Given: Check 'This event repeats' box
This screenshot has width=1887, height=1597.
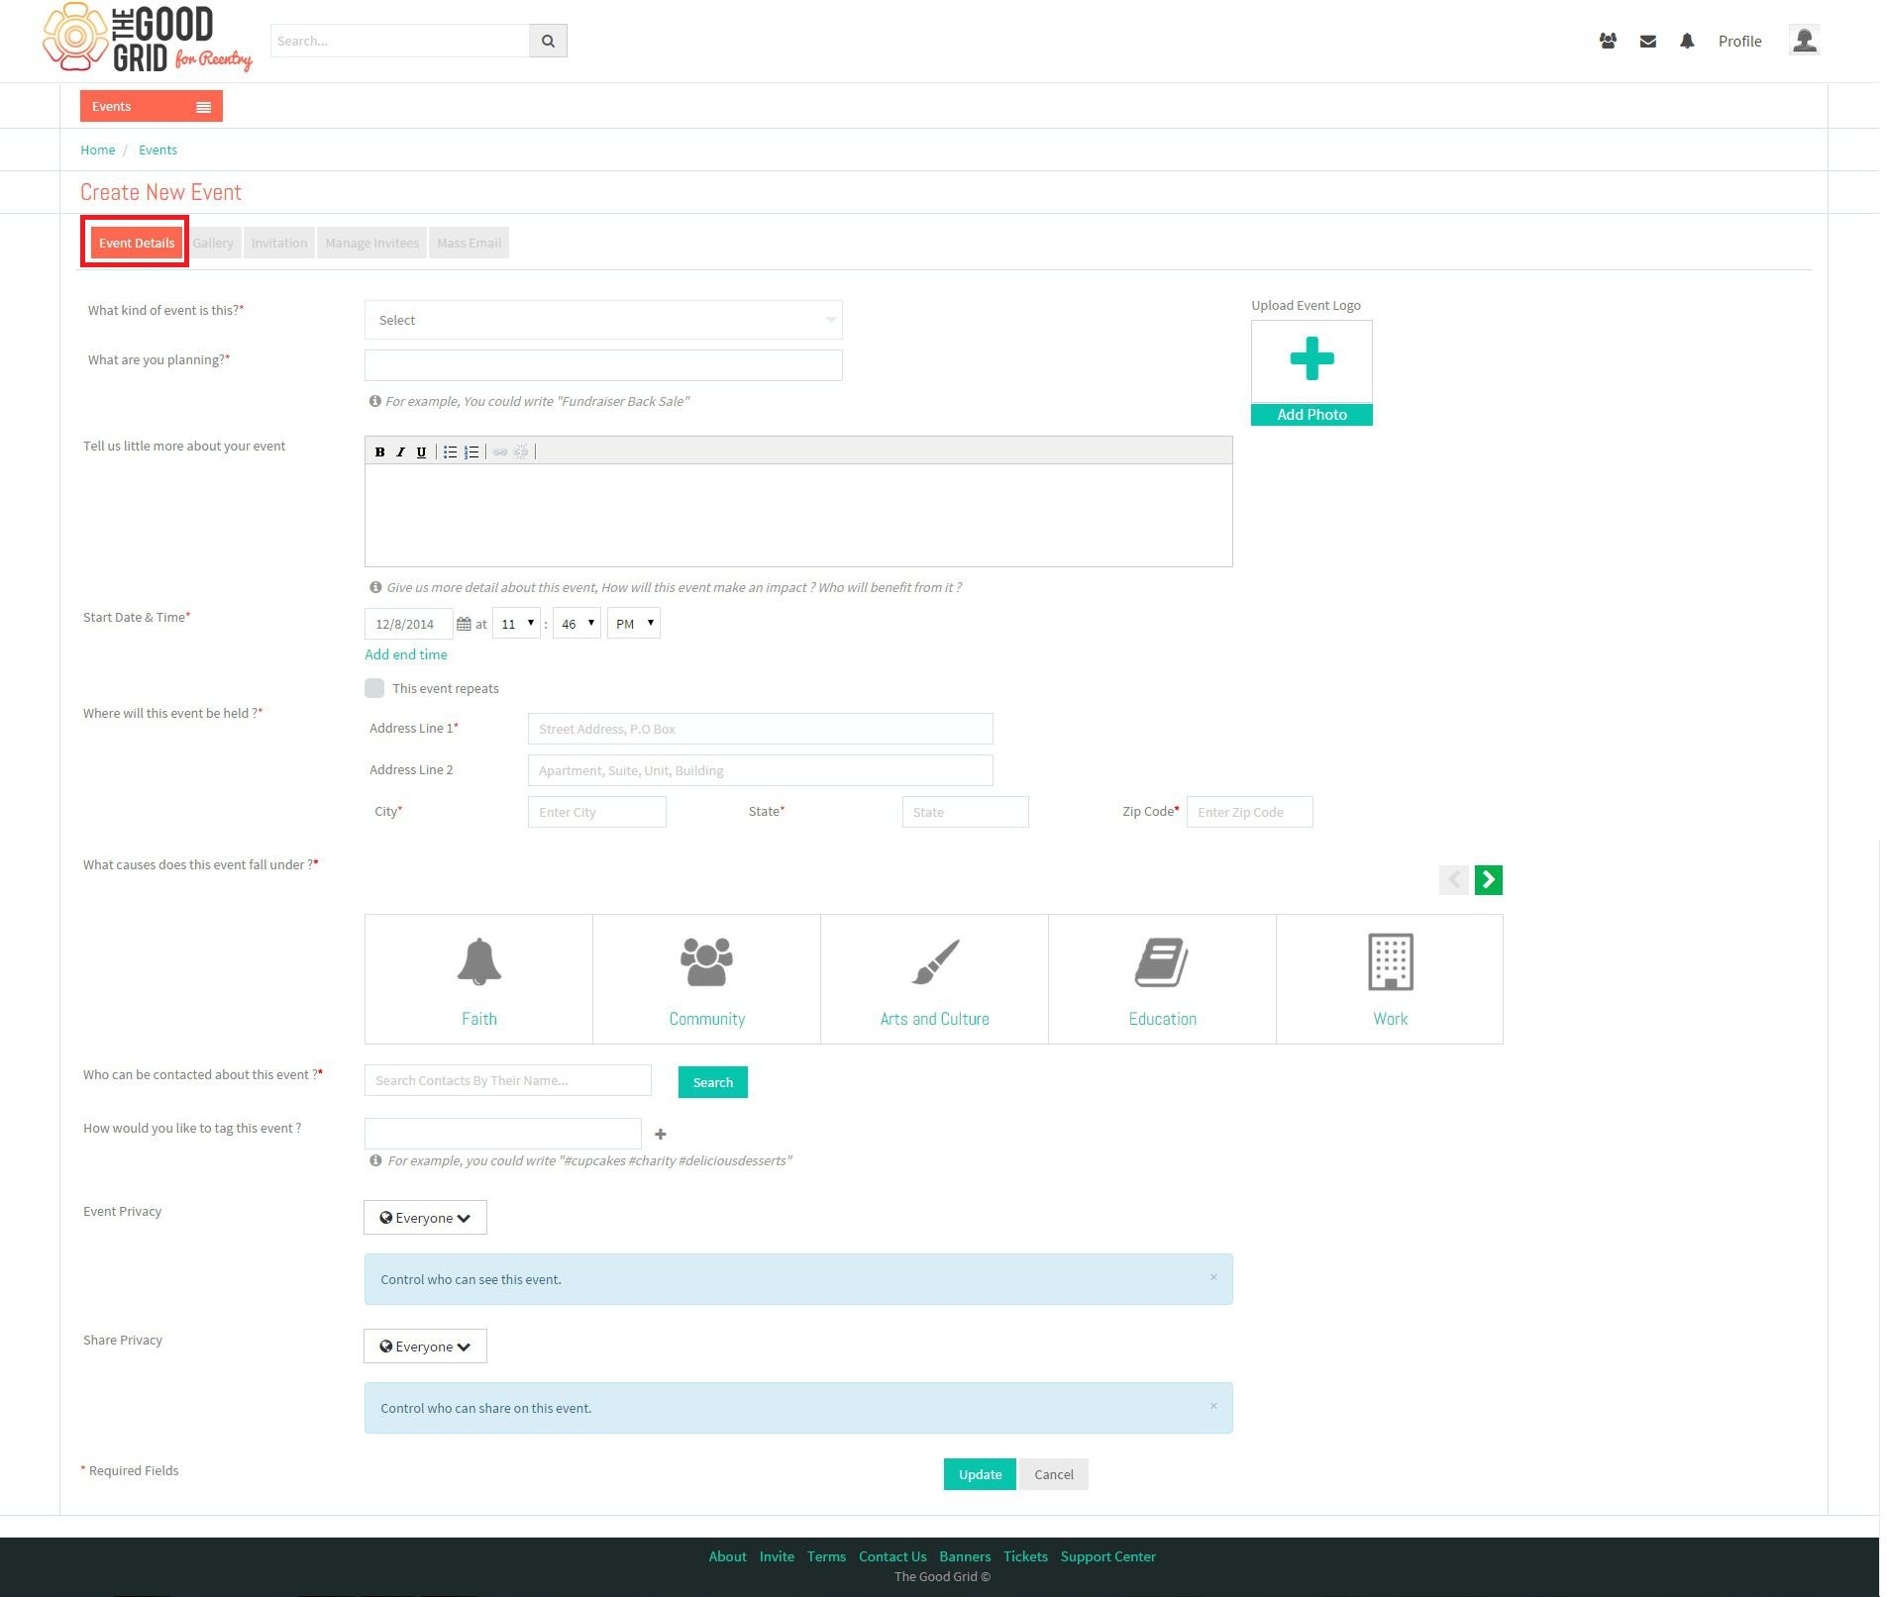Looking at the screenshot, I should (374, 688).
